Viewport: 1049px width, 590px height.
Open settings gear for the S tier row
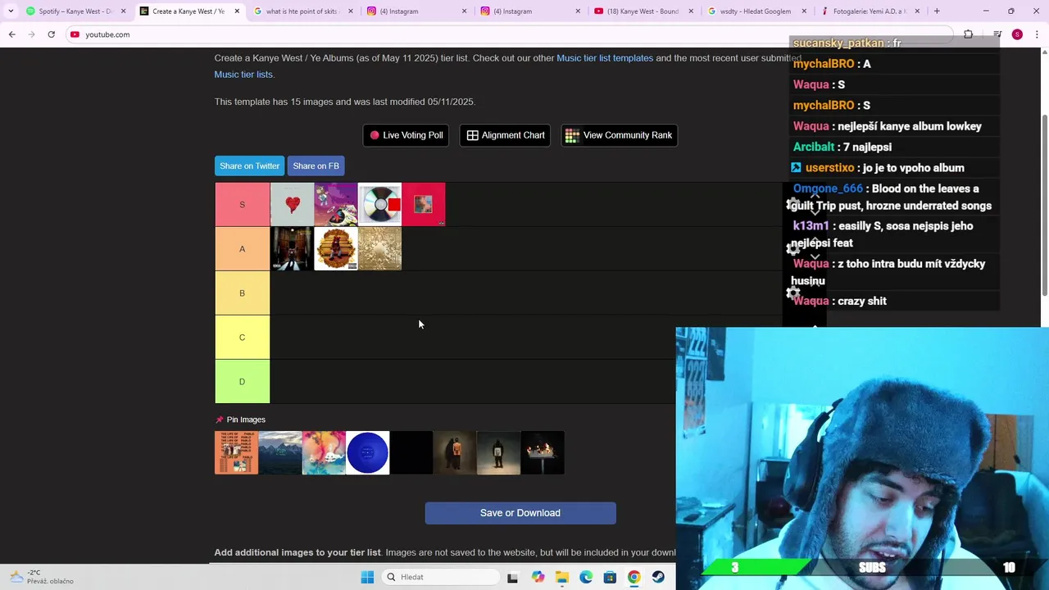793,205
